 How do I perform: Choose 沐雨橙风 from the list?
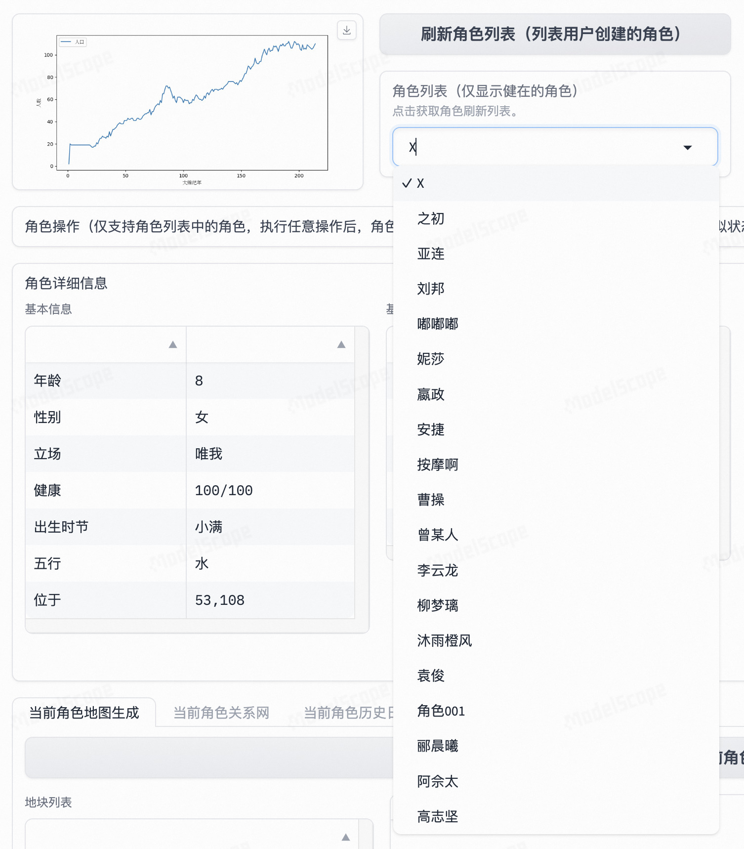556,640
